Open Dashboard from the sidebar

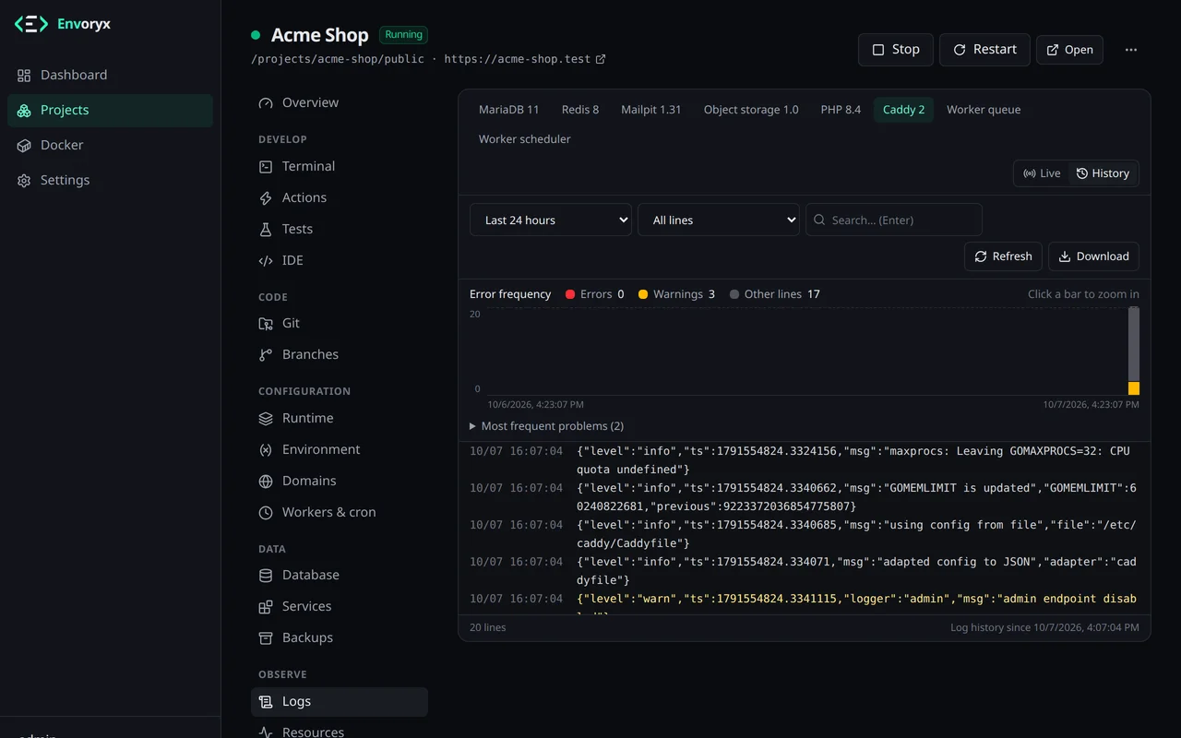pos(110,75)
